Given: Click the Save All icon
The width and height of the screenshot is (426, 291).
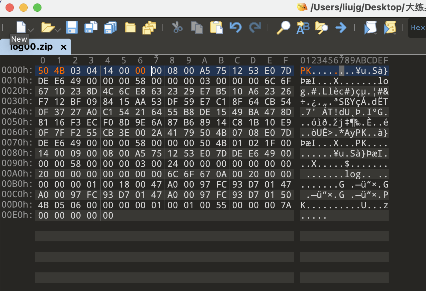Looking at the screenshot, I should [x=111, y=27].
